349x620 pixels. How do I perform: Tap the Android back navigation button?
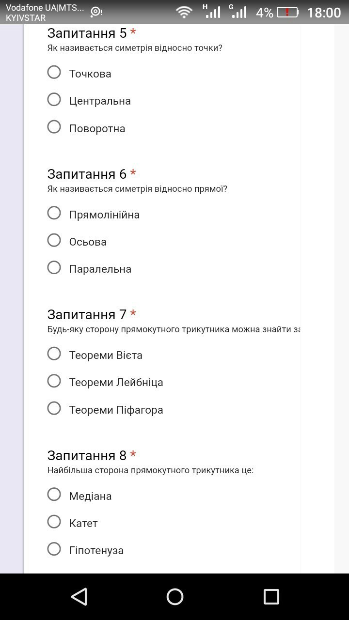click(79, 597)
